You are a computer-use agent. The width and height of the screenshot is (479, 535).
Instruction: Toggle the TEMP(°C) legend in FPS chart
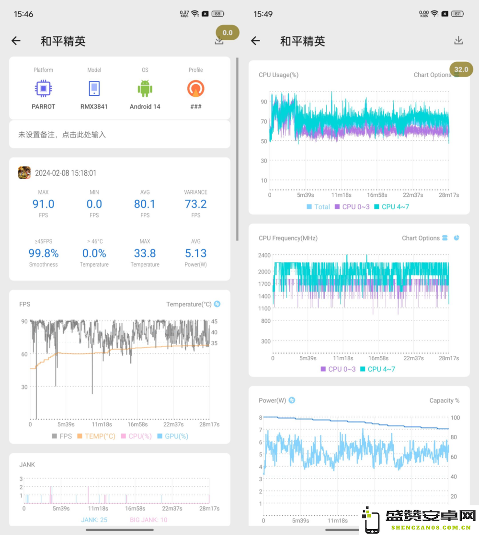[x=96, y=436]
